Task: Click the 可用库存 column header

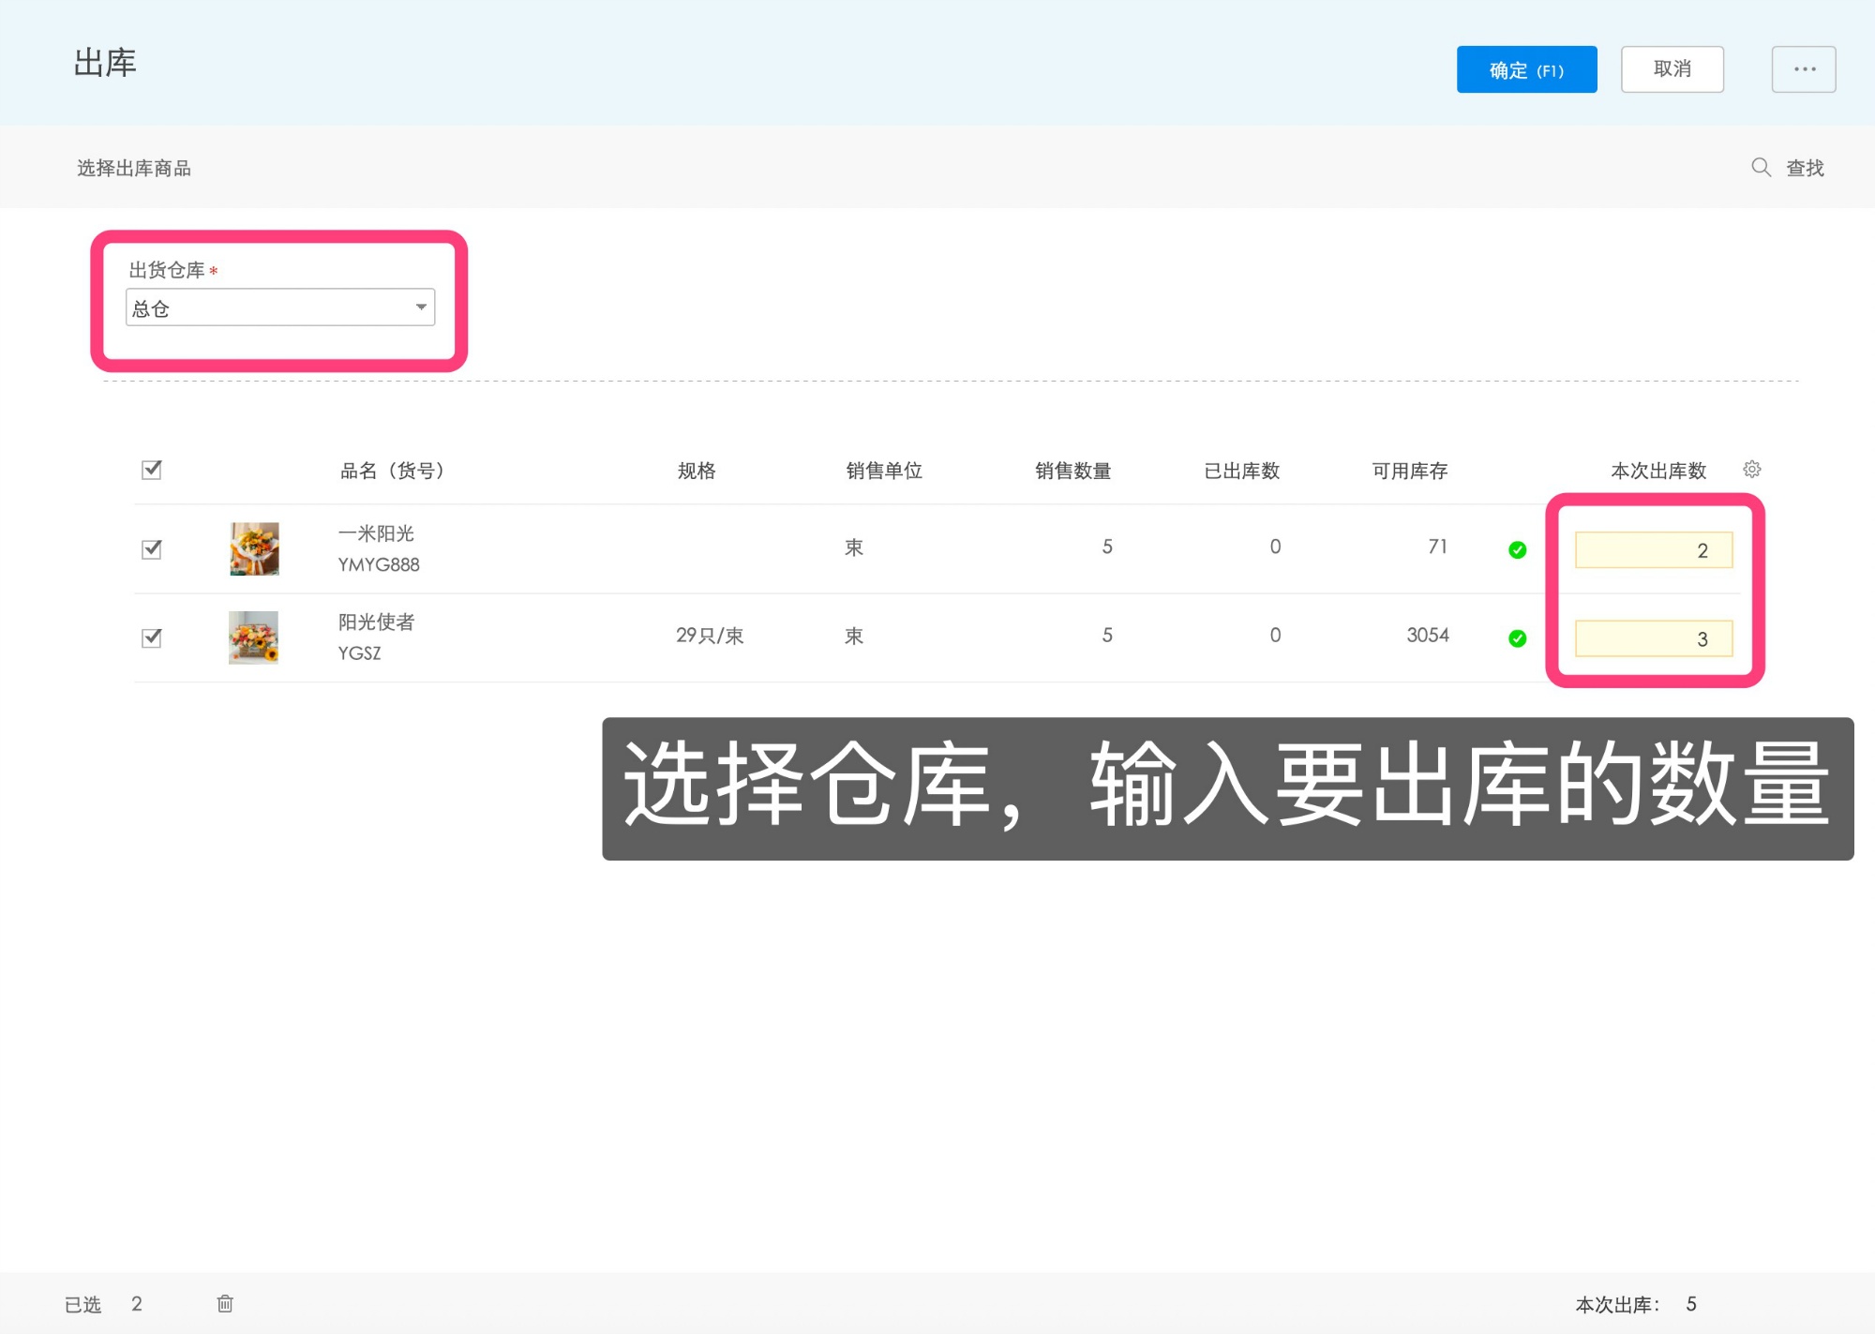Action: (x=1410, y=471)
